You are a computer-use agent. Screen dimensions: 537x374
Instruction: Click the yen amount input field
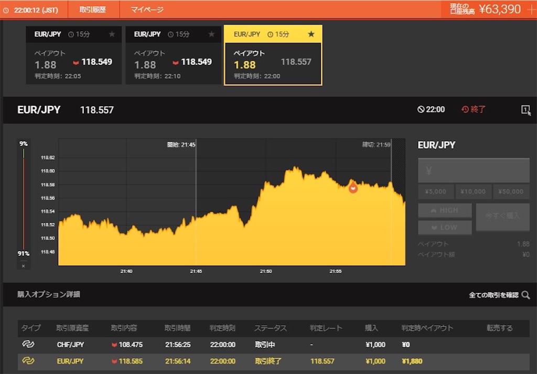pyautogui.click(x=474, y=171)
